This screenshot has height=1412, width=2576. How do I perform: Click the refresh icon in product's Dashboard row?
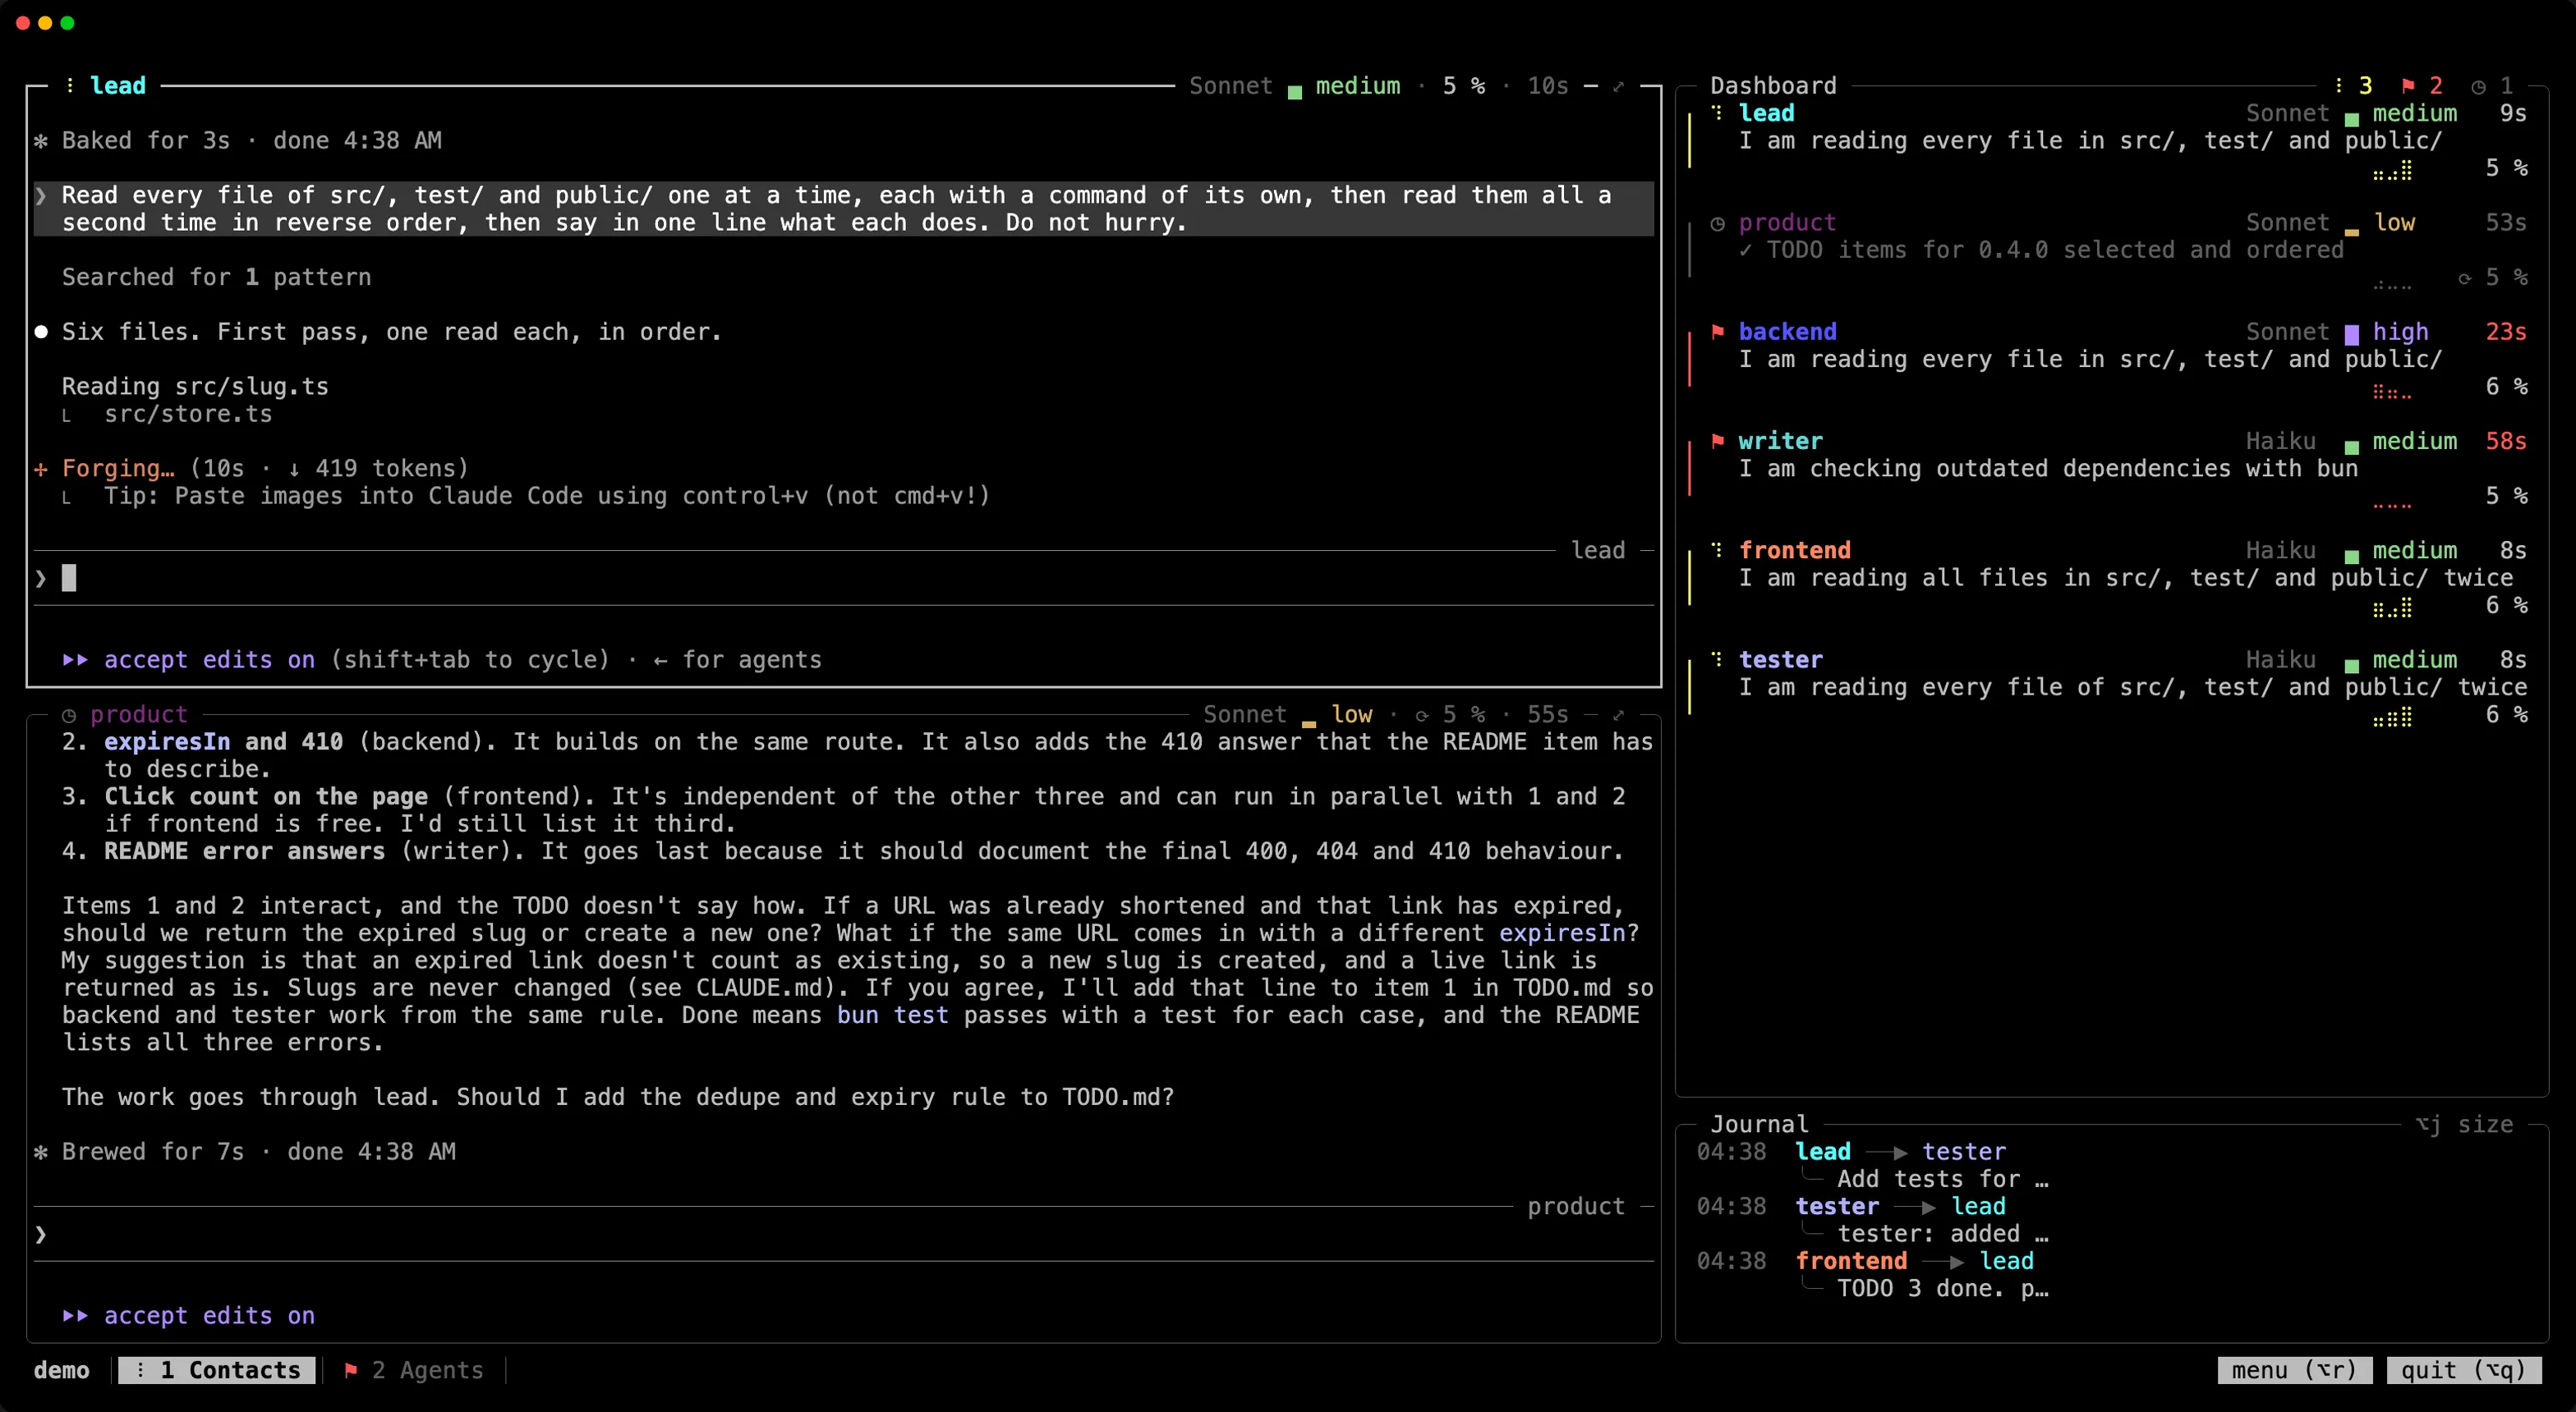click(x=2465, y=277)
